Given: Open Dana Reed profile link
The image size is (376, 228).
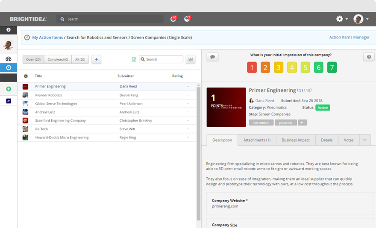Looking at the screenshot, I should 264,101.
